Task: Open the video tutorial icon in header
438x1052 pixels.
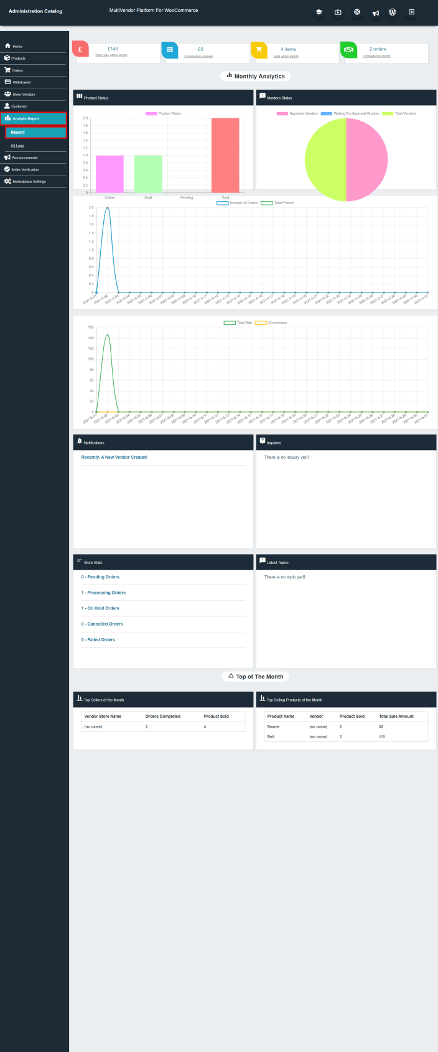Action: (x=338, y=12)
